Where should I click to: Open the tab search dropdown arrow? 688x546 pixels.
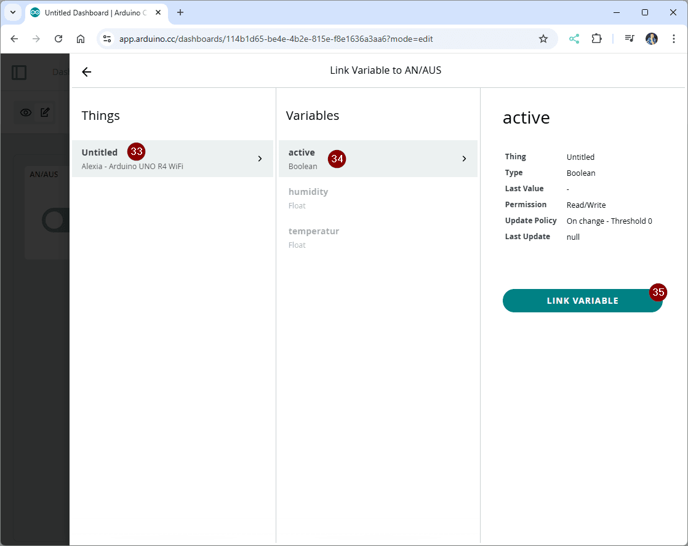[12, 12]
